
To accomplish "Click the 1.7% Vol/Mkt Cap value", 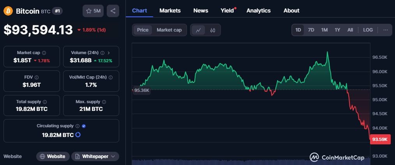I will coord(91,85).
